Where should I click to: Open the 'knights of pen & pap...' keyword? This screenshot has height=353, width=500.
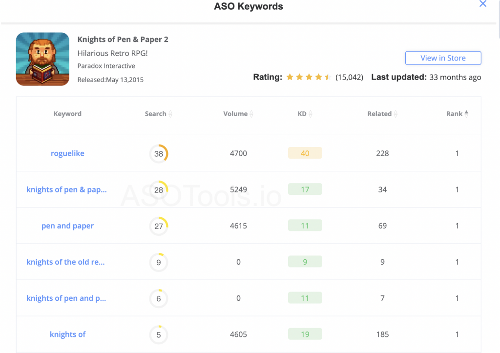[x=66, y=190]
